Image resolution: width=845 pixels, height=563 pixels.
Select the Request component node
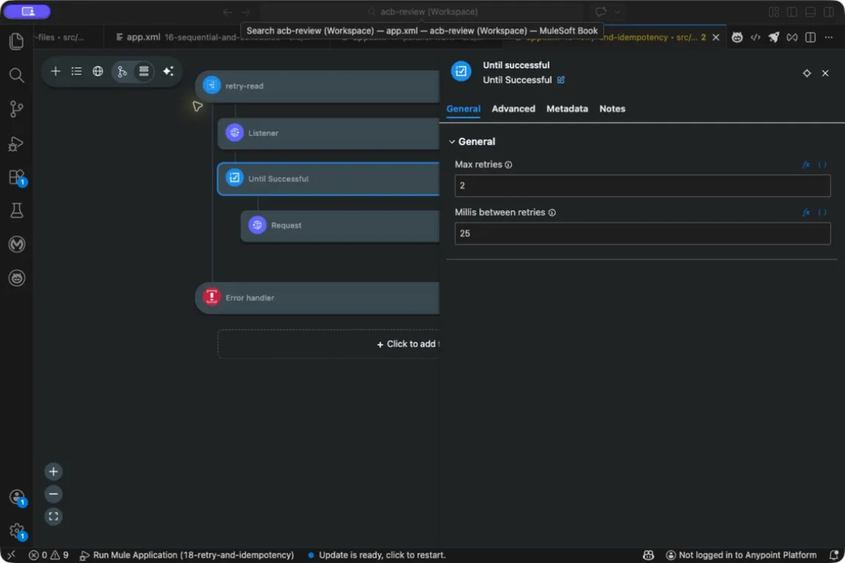click(x=340, y=226)
